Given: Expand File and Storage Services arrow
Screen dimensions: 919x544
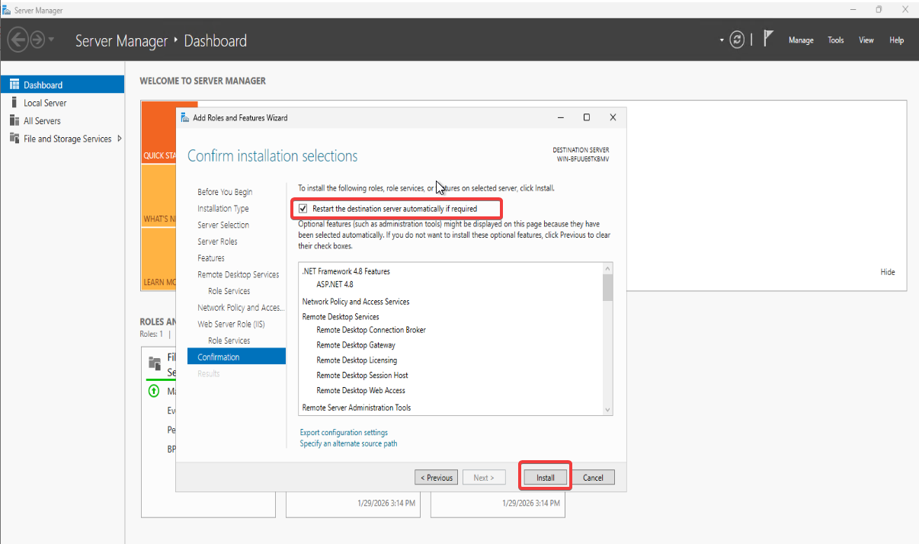Looking at the screenshot, I should [x=119, y=139].
